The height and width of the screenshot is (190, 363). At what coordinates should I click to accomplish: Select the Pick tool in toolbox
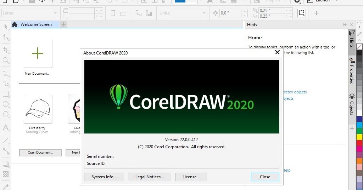coord(6,27)
